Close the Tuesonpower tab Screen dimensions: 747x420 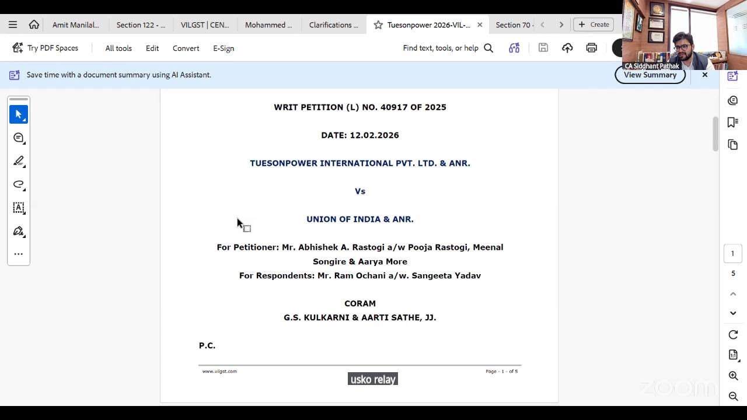coord(480,24)
